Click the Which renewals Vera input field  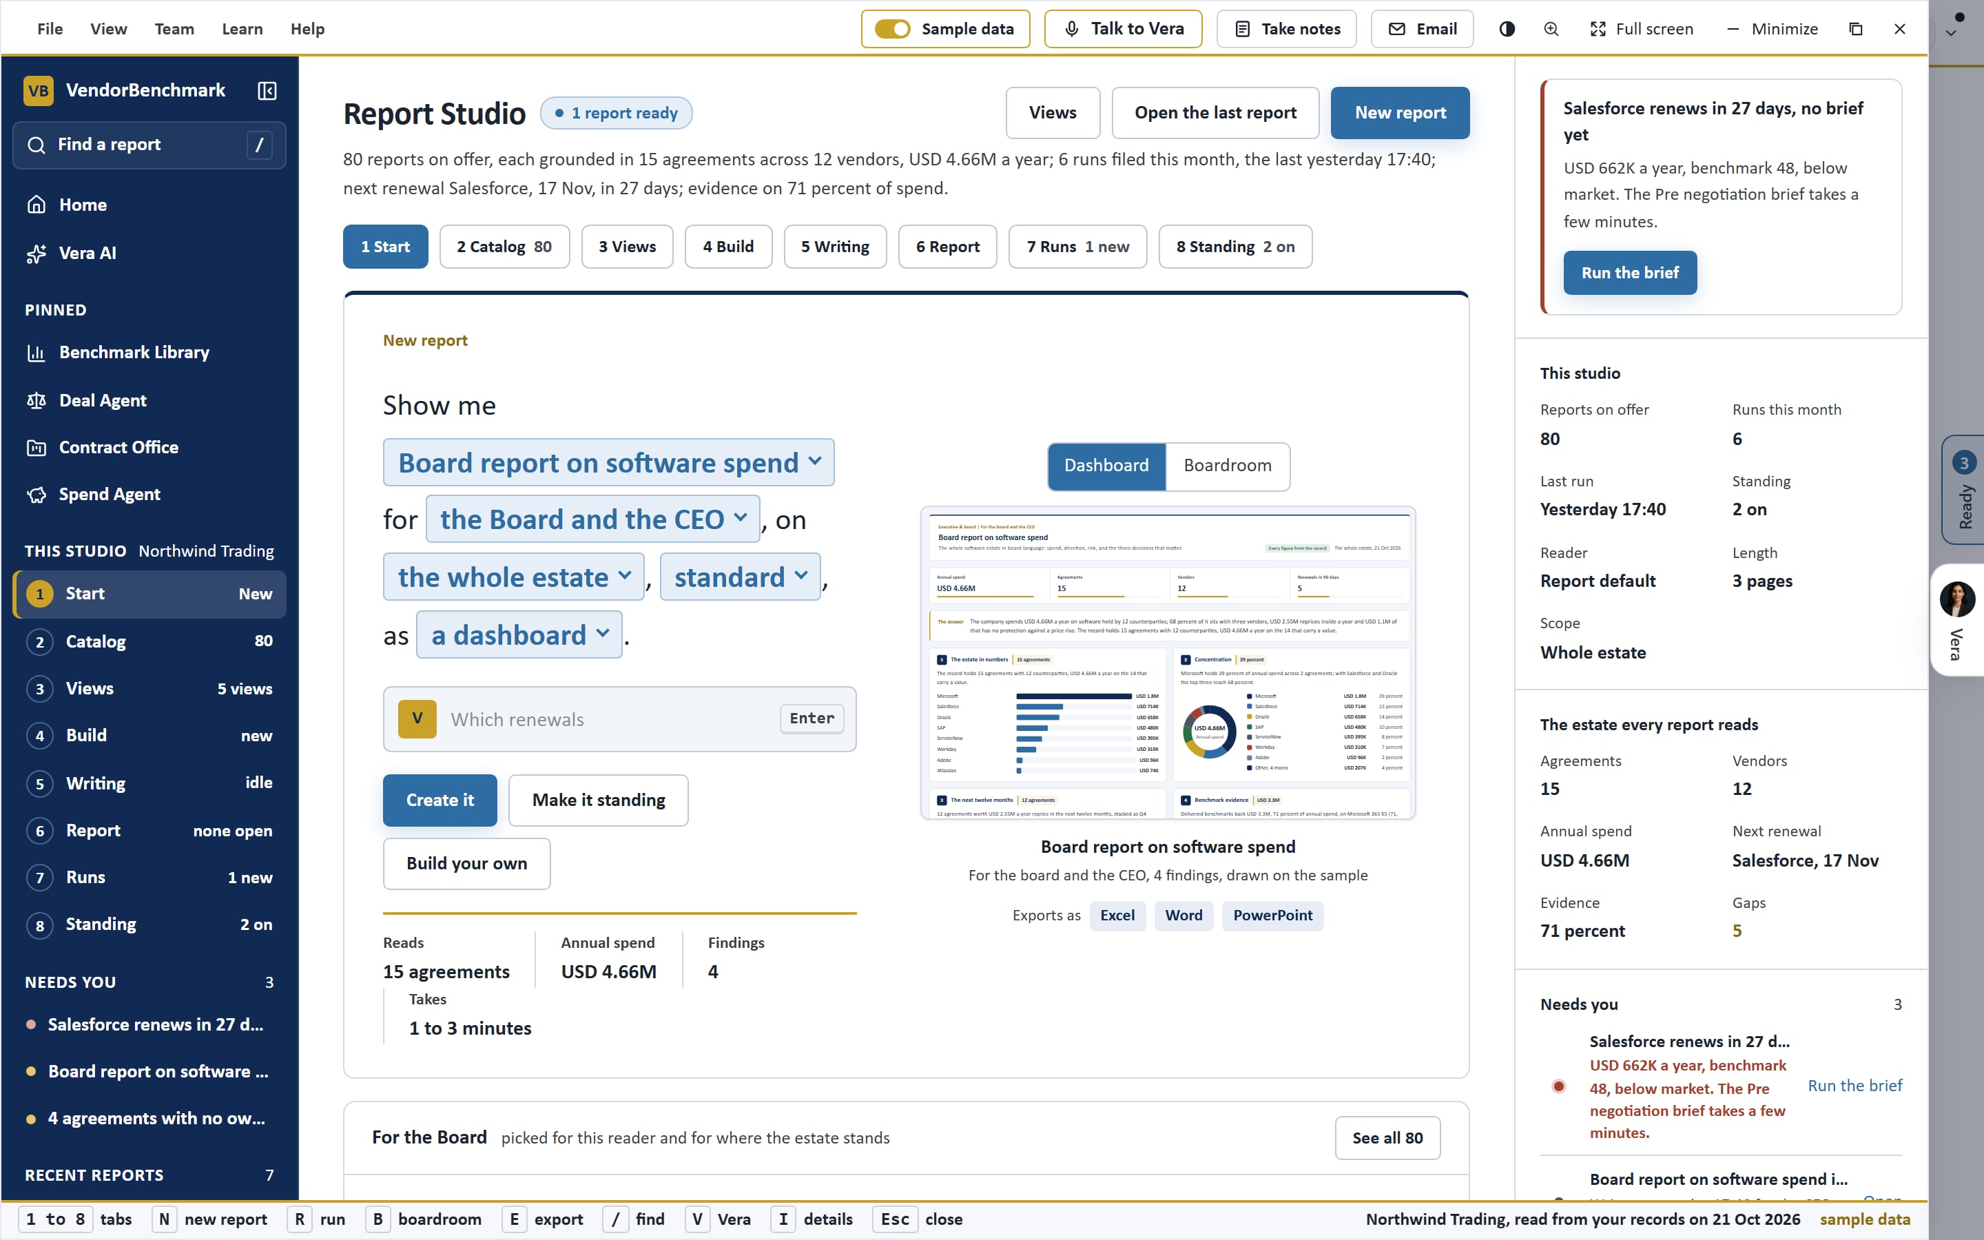[x=619, y=719]
